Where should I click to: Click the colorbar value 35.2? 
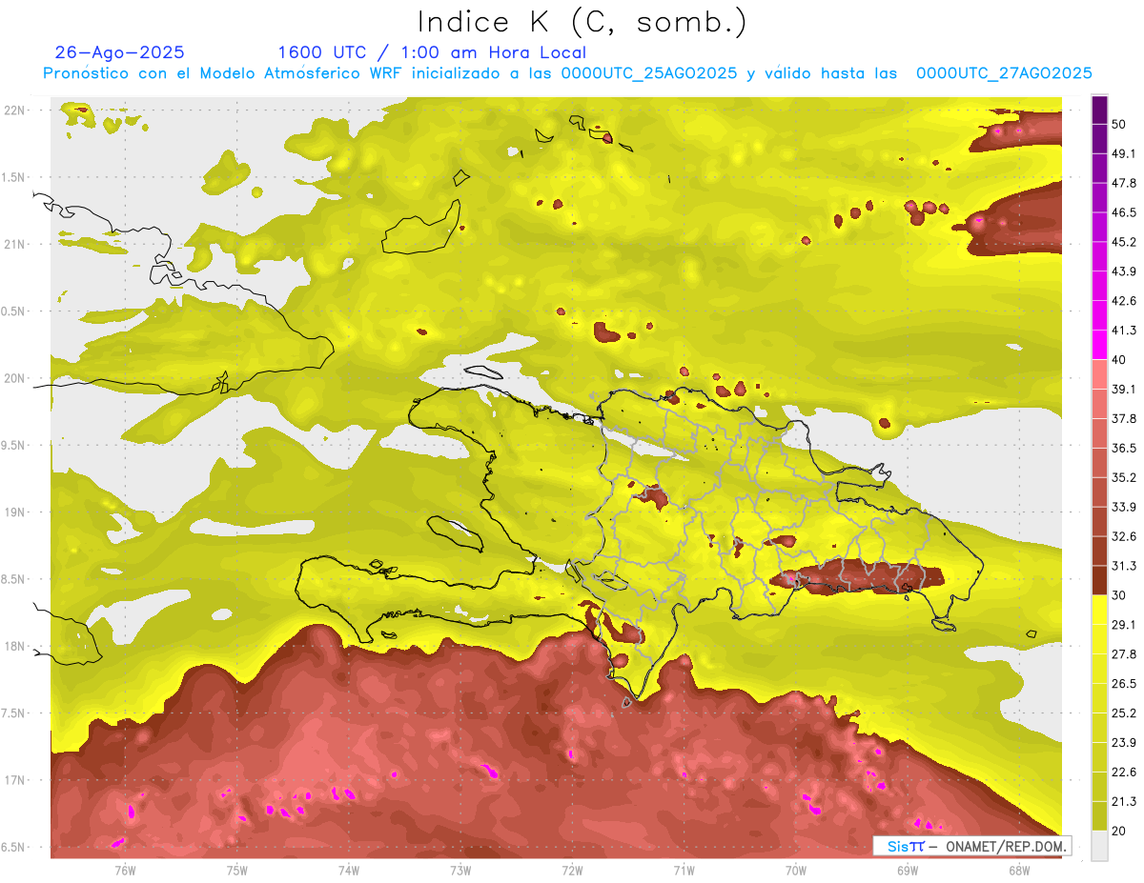pos(1123,477)
